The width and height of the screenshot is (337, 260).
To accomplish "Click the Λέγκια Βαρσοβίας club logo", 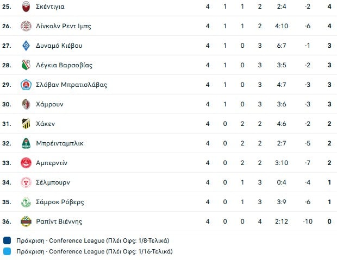I will tap(26, 65).
